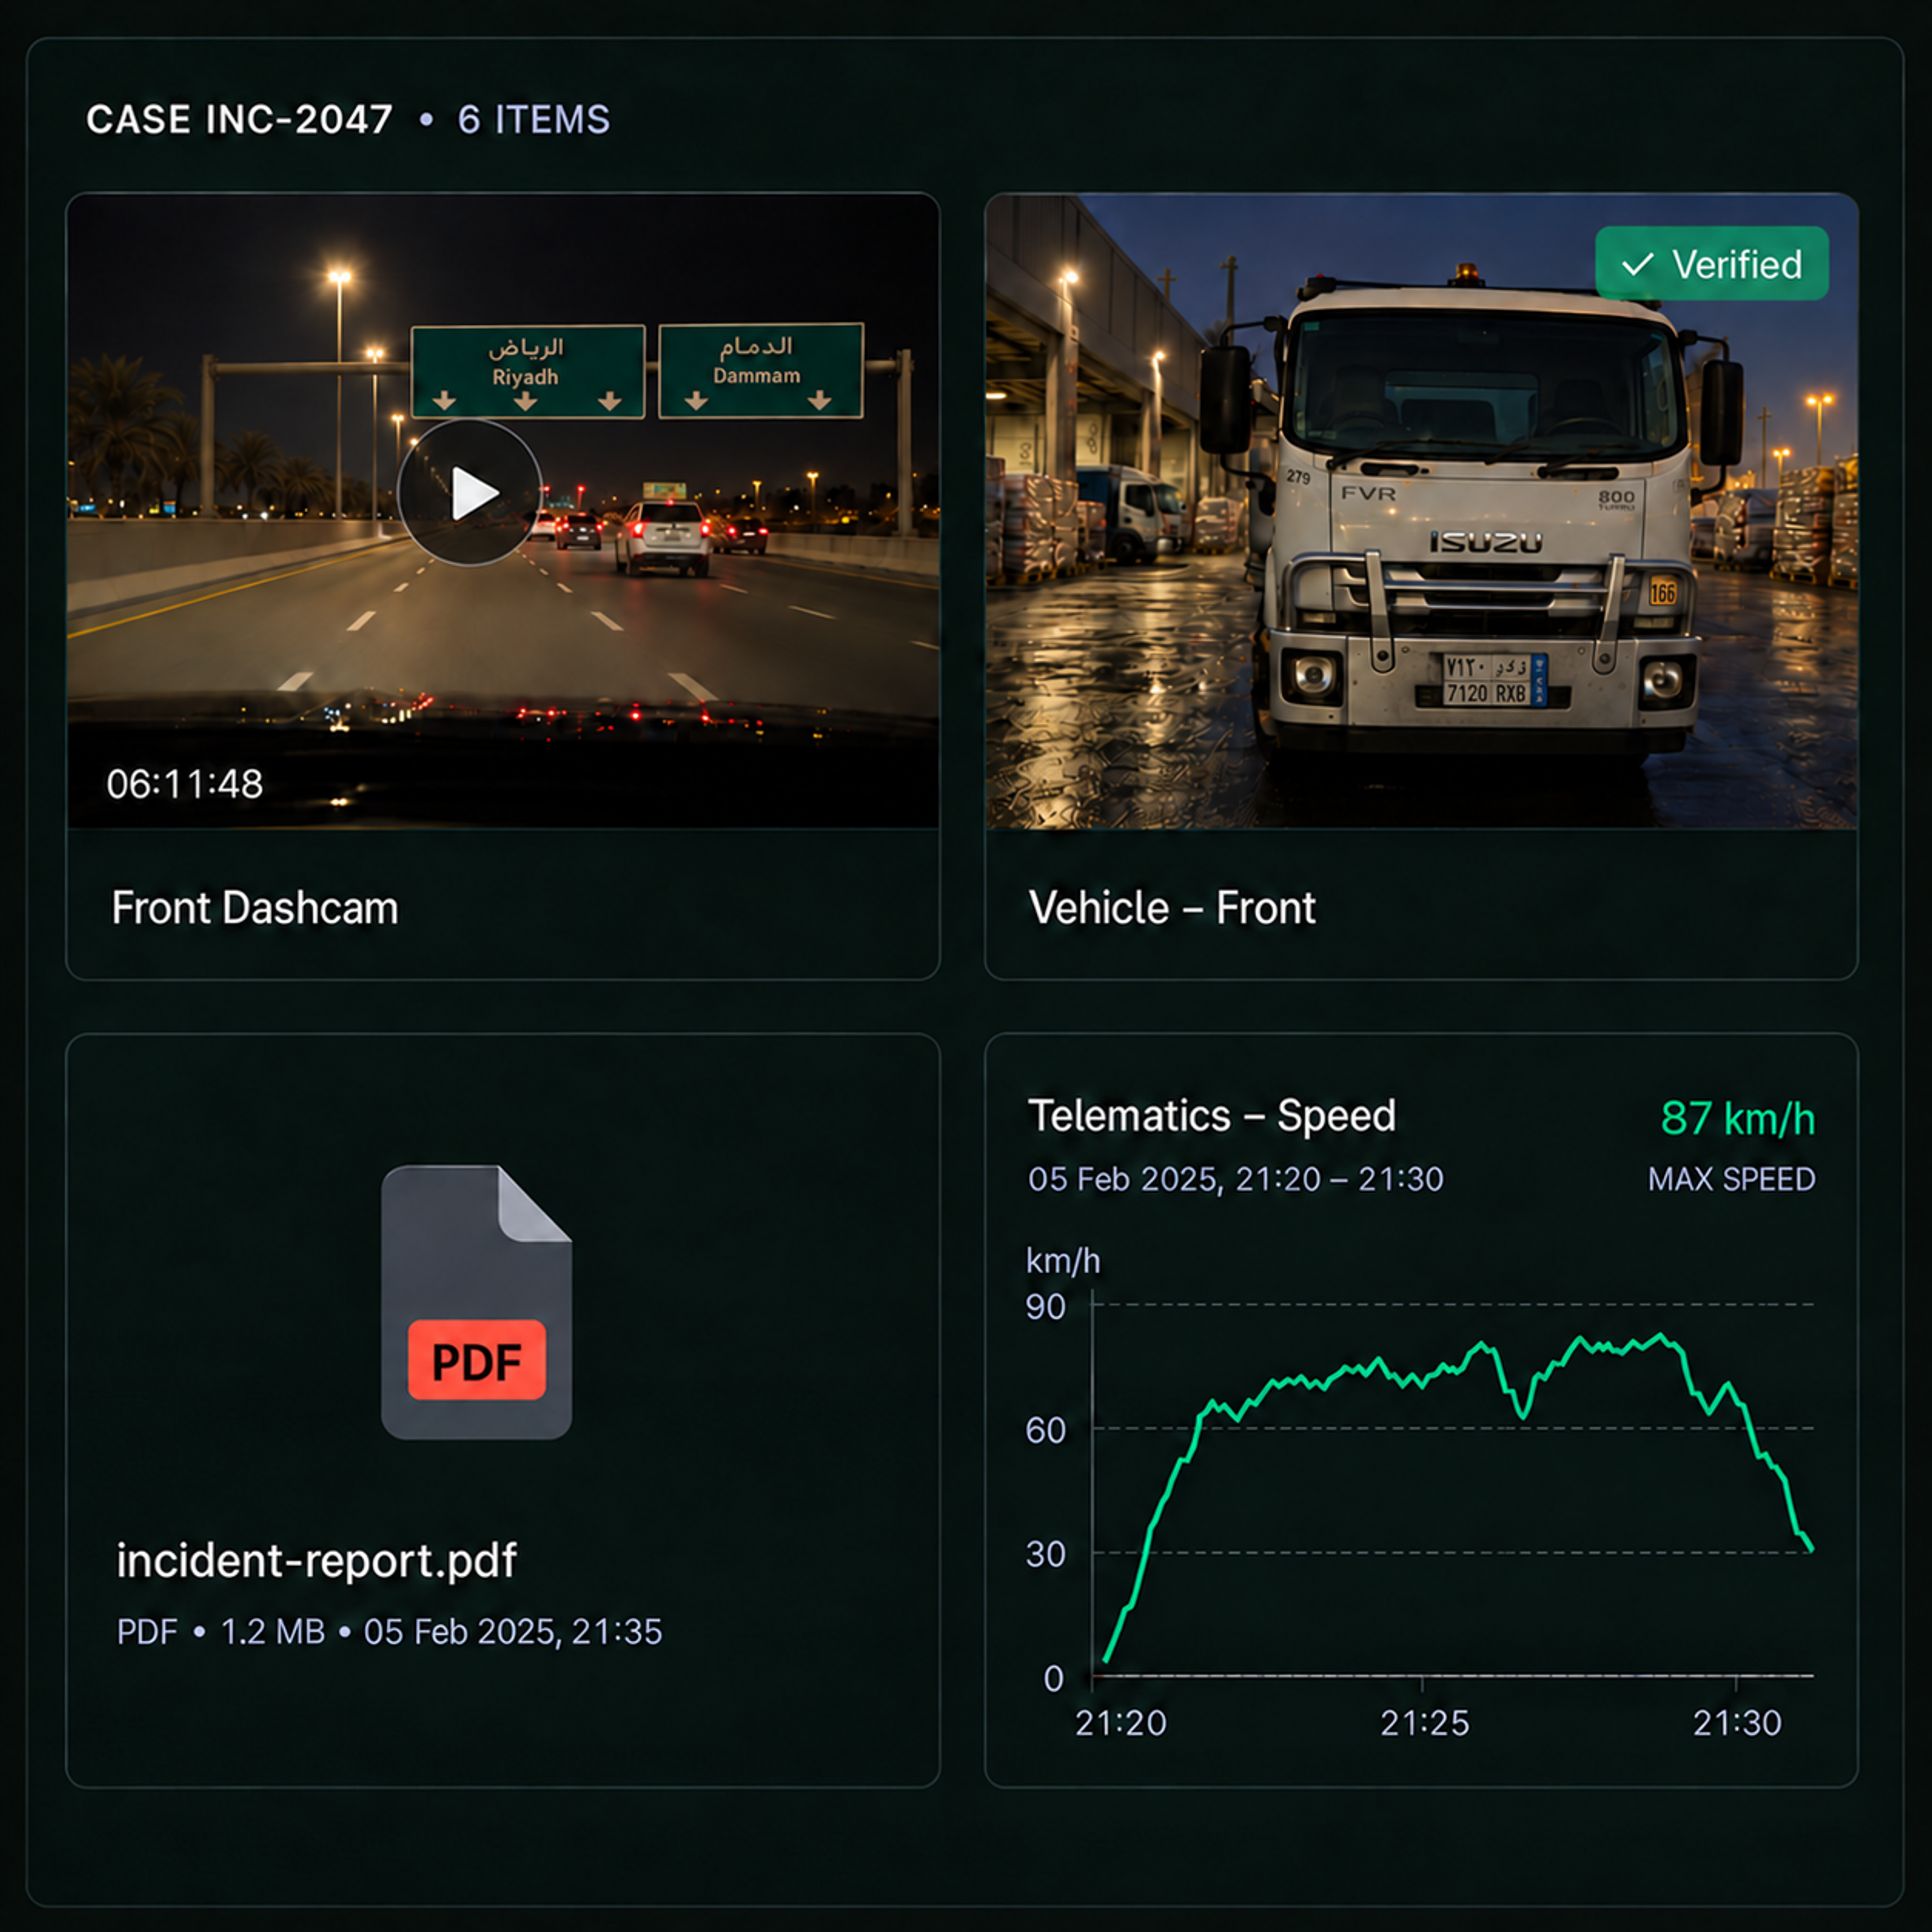Screen dimensions: 1932x1932
Task: Click the 90 y-axis gridline label
Action: (x=1046, y=1307)
